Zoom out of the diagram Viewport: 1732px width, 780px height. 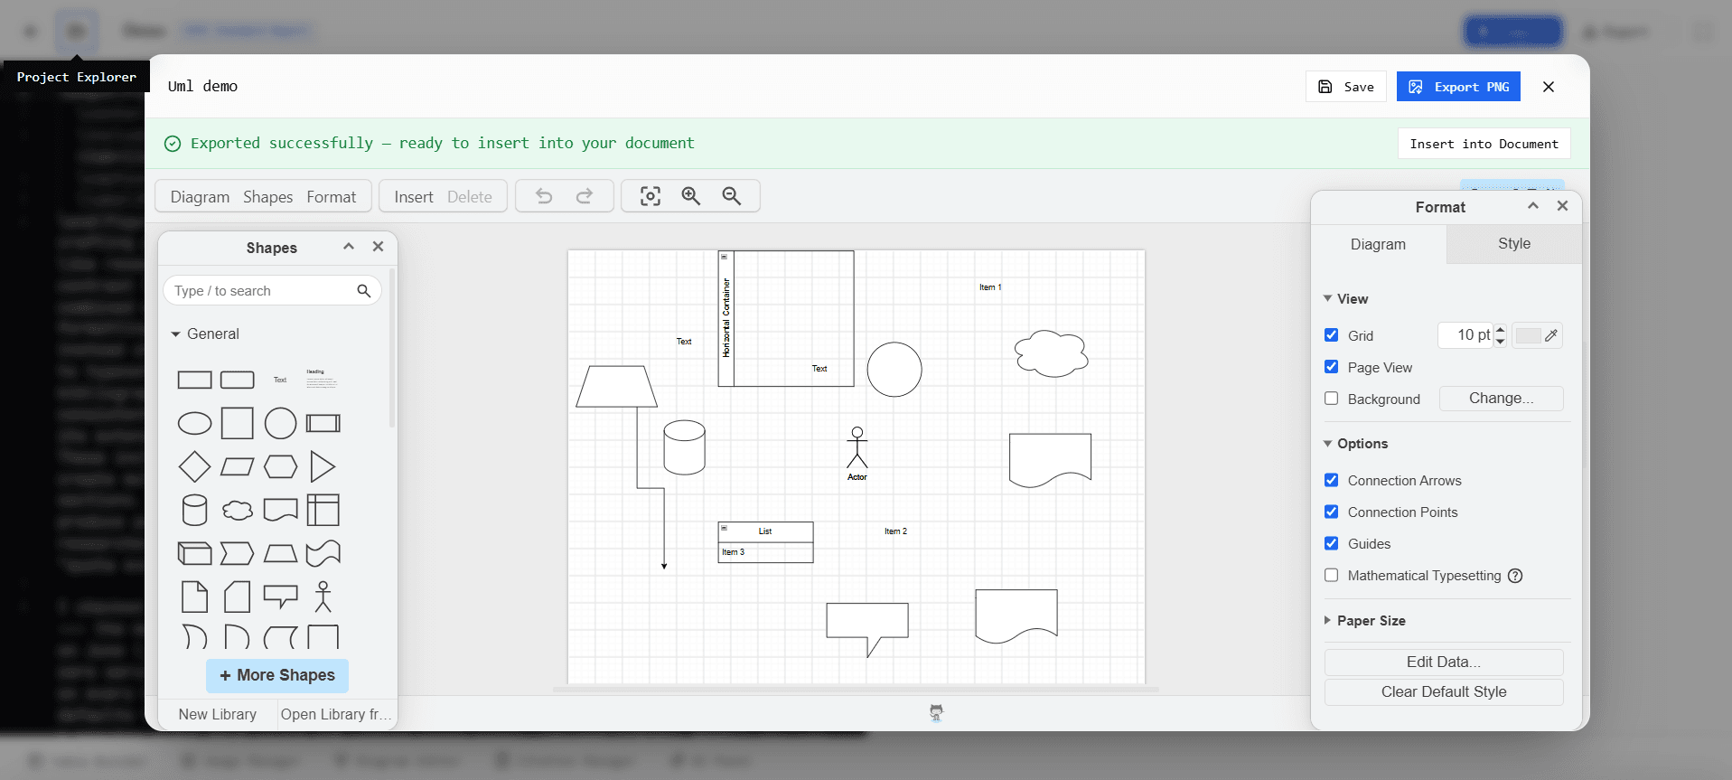point(732,196)
